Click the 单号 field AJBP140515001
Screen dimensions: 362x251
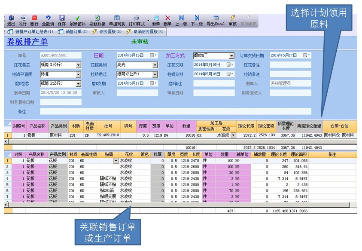tap(61, 55)
